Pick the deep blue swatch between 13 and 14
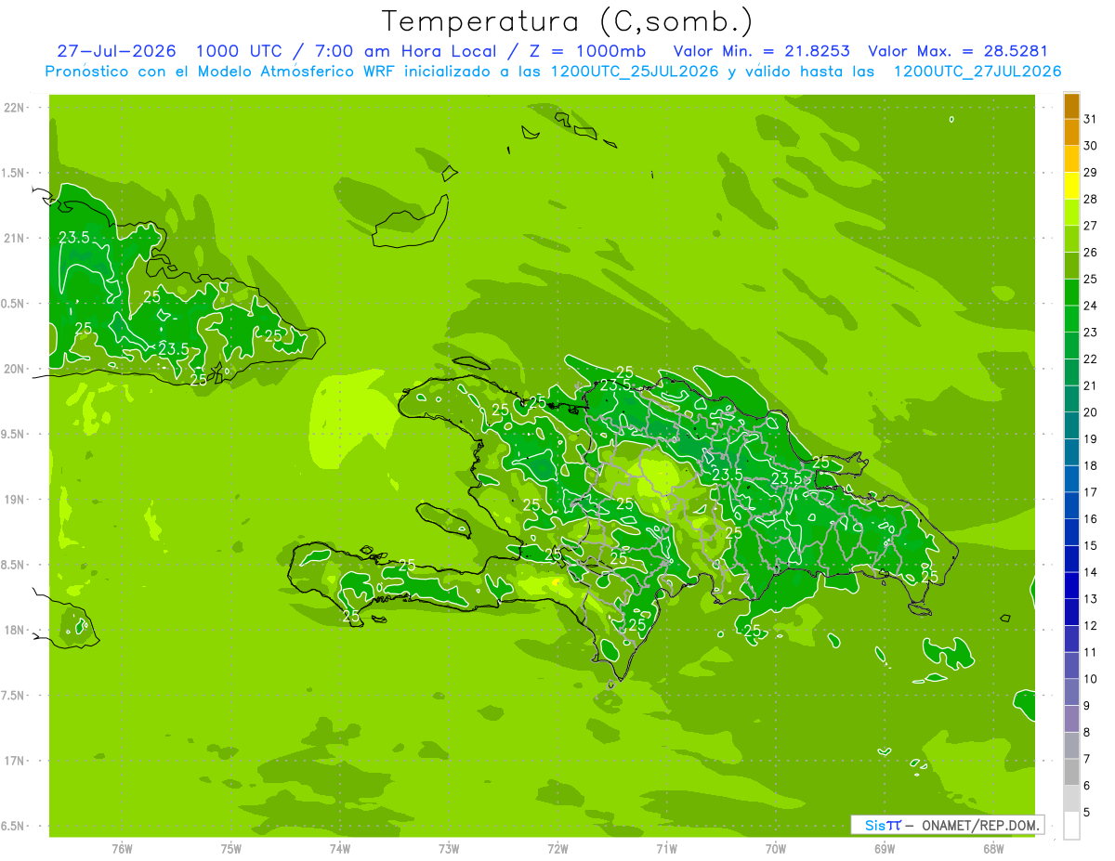The image size is (1115, 861). [1071, 585]
